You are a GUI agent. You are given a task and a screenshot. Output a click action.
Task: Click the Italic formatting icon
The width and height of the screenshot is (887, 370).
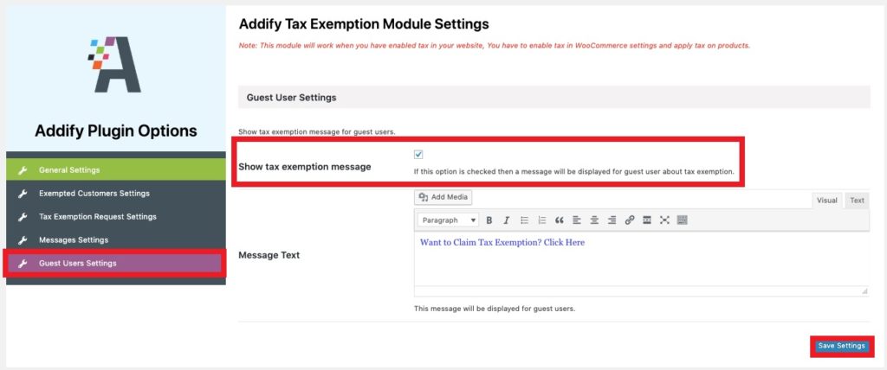click(506, 220)
